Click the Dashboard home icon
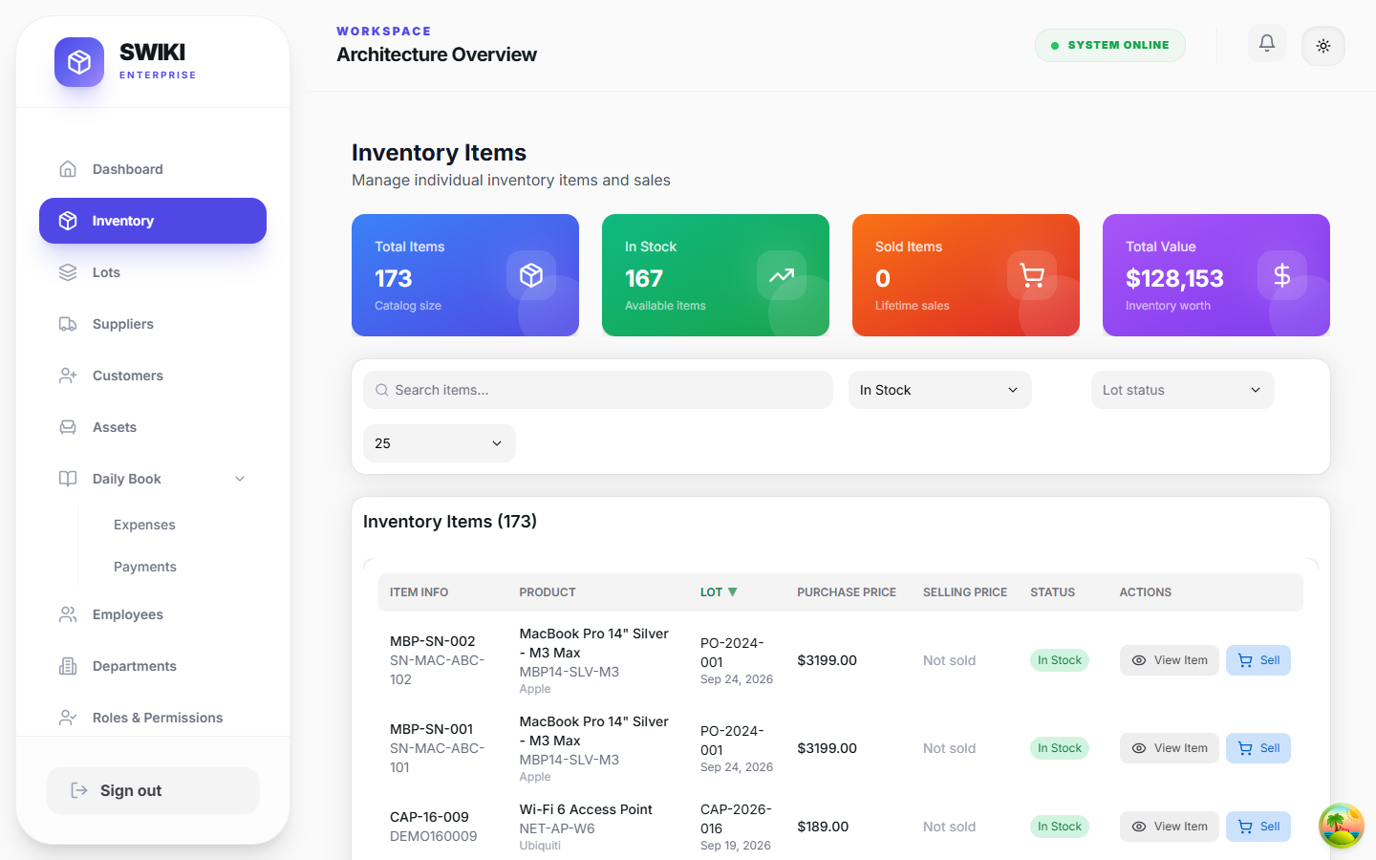 68,169
